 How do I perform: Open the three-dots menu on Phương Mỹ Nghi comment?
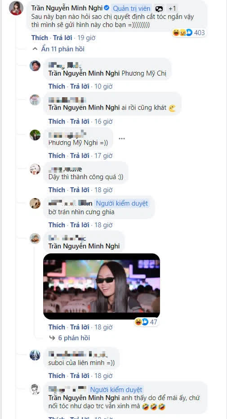click(122, 139)
